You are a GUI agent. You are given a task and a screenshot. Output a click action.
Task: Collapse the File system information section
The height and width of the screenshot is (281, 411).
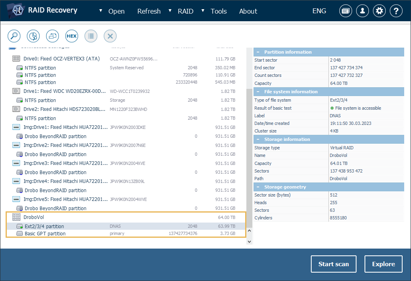(258, 92)
